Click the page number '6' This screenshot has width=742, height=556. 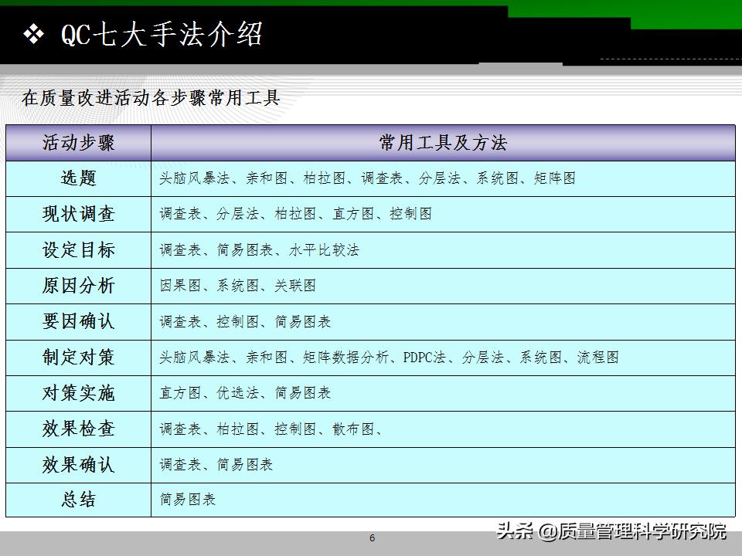(x=372, y=538)
